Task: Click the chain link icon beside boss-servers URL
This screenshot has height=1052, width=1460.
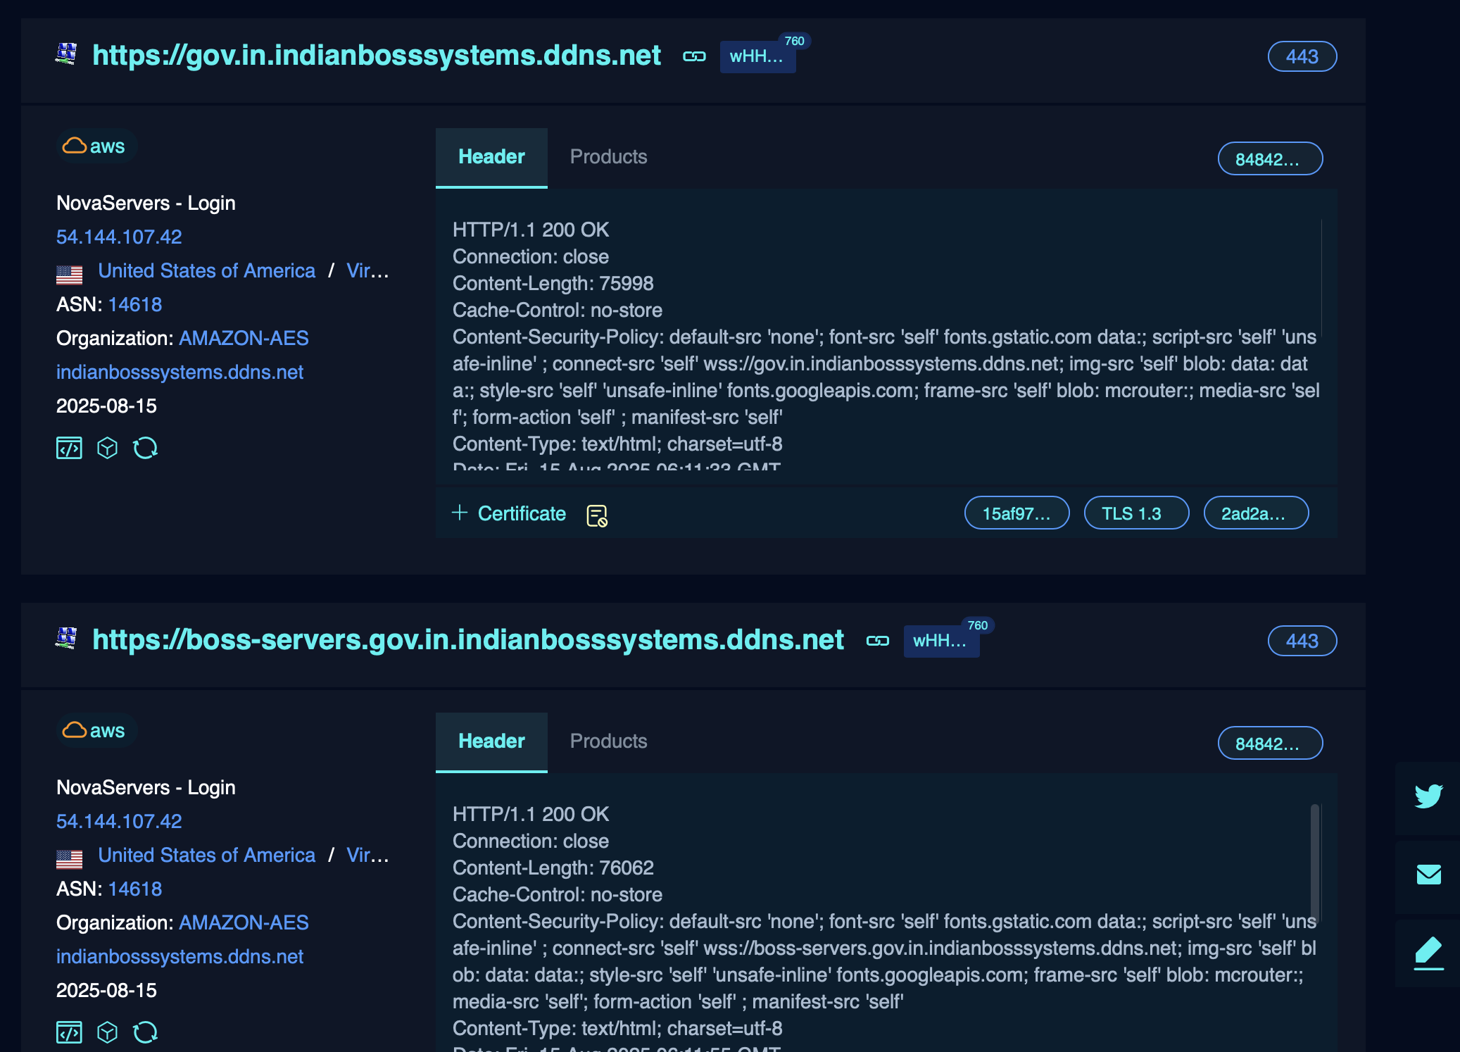Action: 877,641
